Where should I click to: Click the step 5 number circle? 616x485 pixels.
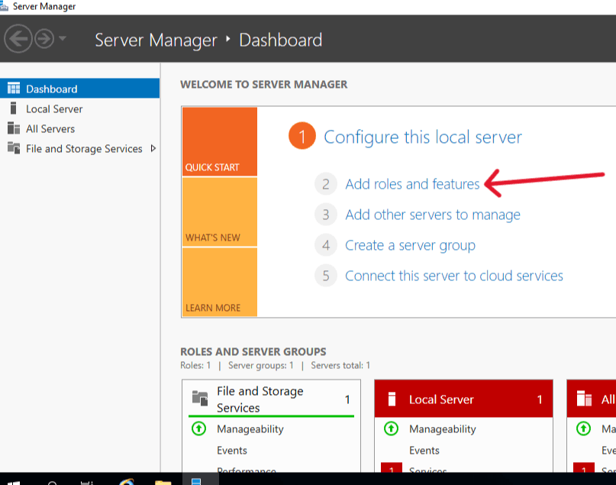[326, 276]
